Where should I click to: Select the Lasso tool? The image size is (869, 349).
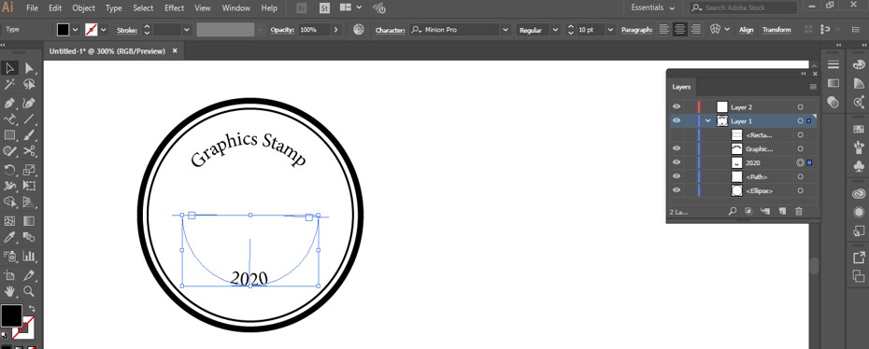pyautogui.click(x=29, y=85)
